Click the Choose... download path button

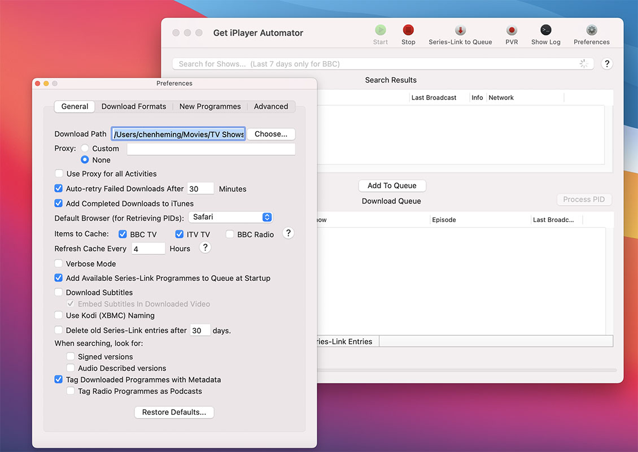(271, 134)
